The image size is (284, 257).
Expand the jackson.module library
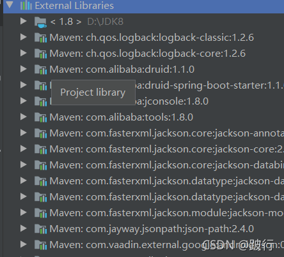point(23,212)
